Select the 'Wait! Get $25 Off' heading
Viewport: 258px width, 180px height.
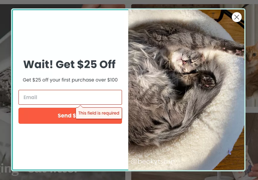pos(69,64)
